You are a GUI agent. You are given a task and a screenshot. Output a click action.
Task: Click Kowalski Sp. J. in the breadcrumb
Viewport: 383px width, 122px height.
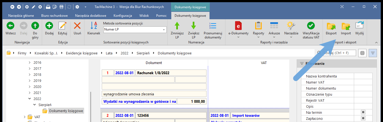pyautogui.click(x=46, y=53)
